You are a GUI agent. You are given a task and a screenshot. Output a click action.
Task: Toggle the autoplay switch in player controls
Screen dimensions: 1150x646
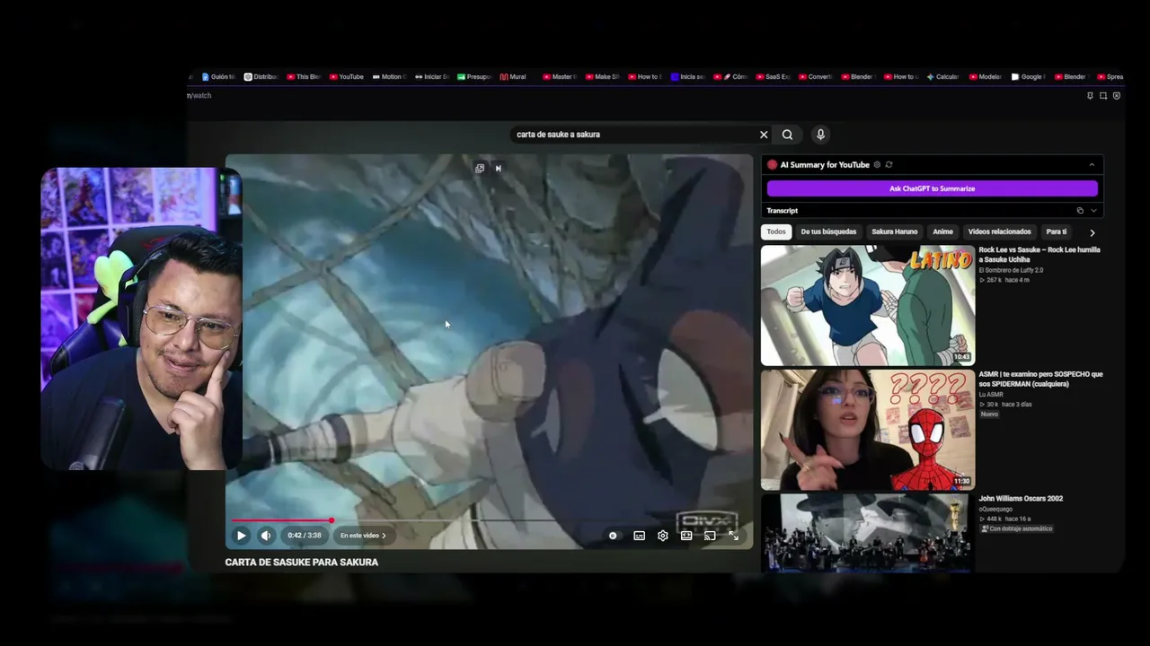613,536
